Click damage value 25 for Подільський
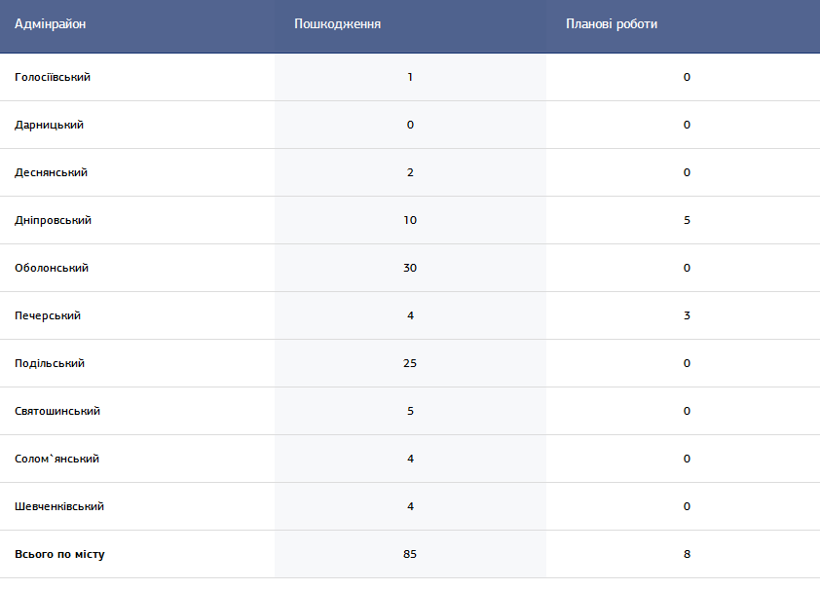 (x=410, y=363)
